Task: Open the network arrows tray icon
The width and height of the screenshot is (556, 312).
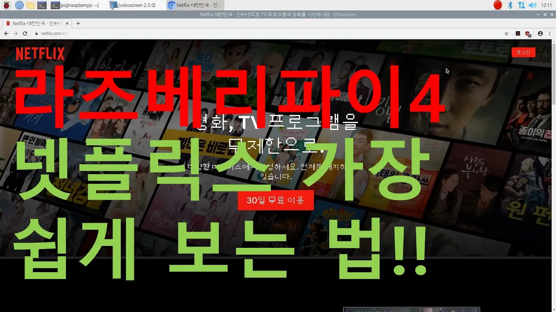Action: click(521, 5)
